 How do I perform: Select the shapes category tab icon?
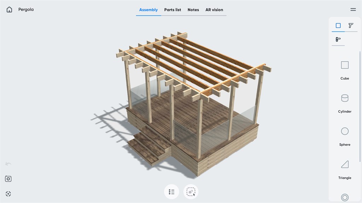[338, 25]
